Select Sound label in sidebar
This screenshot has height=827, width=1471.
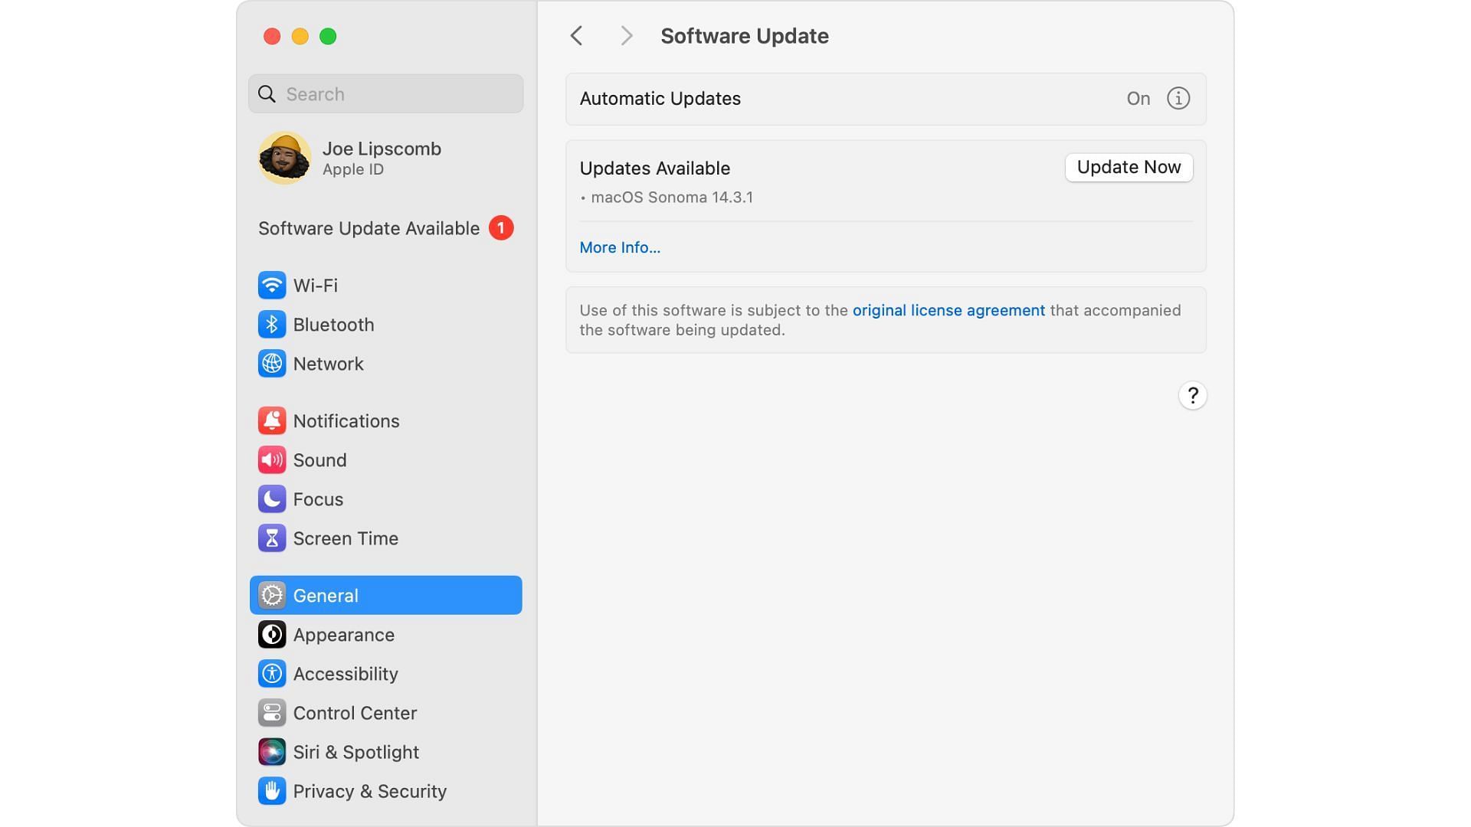point(319,460)
